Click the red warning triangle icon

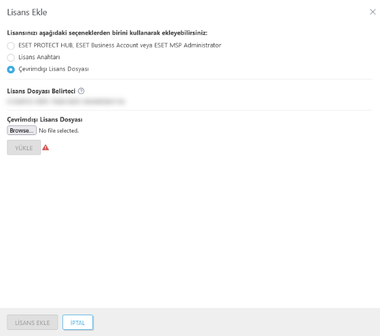(x=45, y=147)
